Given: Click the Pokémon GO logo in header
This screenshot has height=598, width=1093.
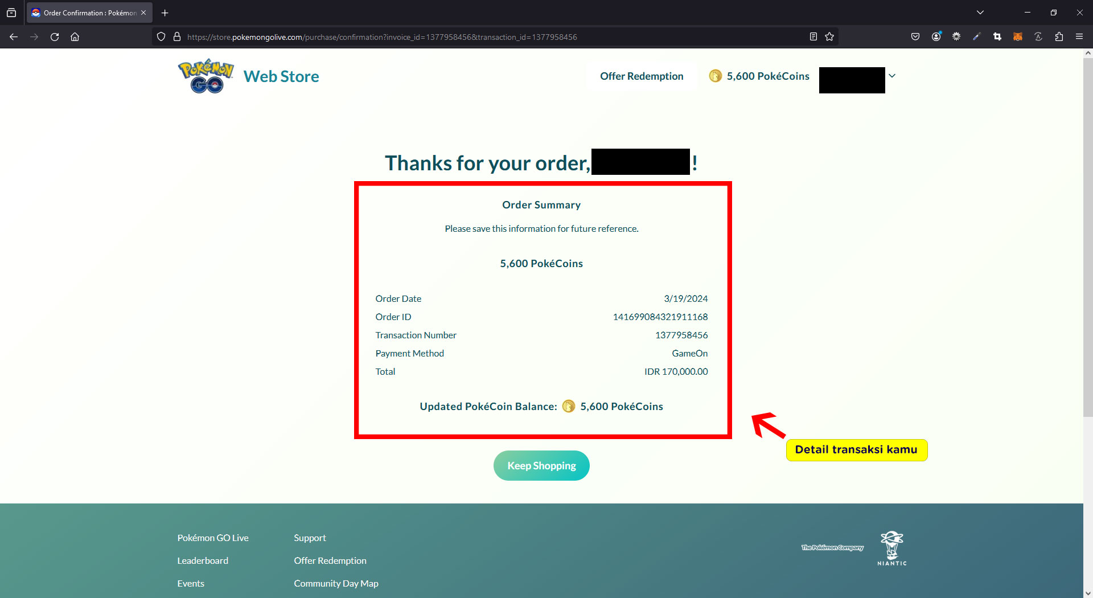Looking at the screenshot, I should click(206, 76).
